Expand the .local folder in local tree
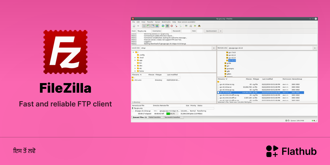Image resolution: width=330 pixels, height=165 pixels. click(x=135, y=57)
